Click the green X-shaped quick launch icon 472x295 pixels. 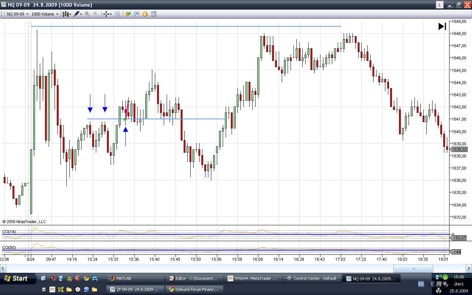61,289
